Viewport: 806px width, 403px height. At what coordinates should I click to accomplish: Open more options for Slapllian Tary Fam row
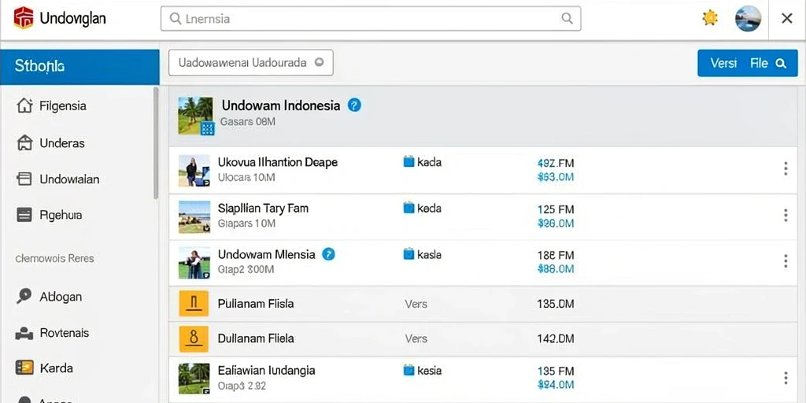pyautogui.click(x=786, y=215)
